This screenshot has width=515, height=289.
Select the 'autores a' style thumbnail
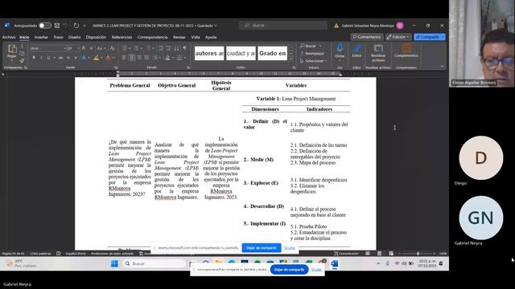(x=209, y=54)
